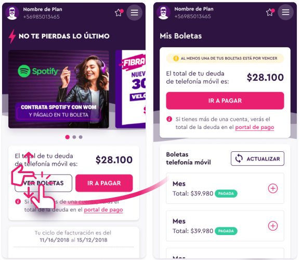
Task: Open hamburger menu on Mis Boletas screen
Action: (285, 12)
